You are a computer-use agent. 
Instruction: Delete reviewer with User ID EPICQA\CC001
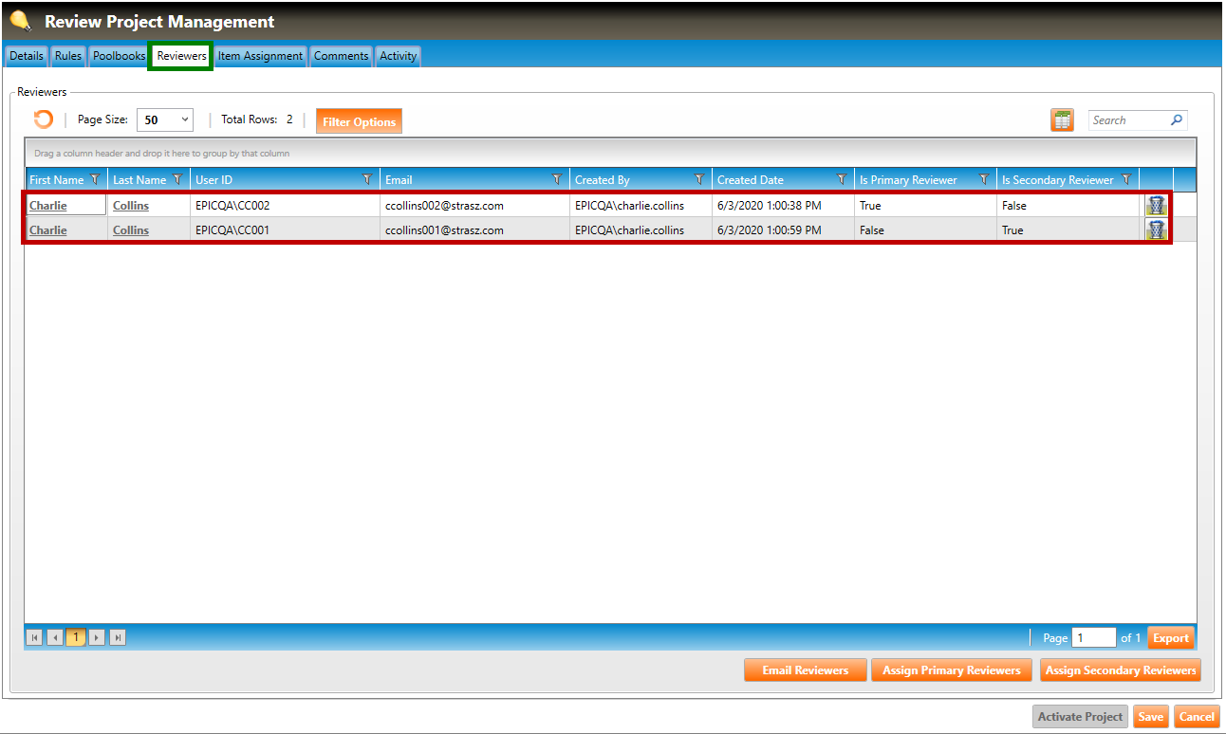point(1156,230)
